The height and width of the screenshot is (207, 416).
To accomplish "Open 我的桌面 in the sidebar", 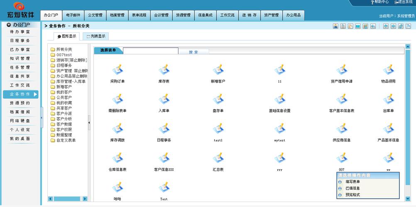I will click(20, 139).
